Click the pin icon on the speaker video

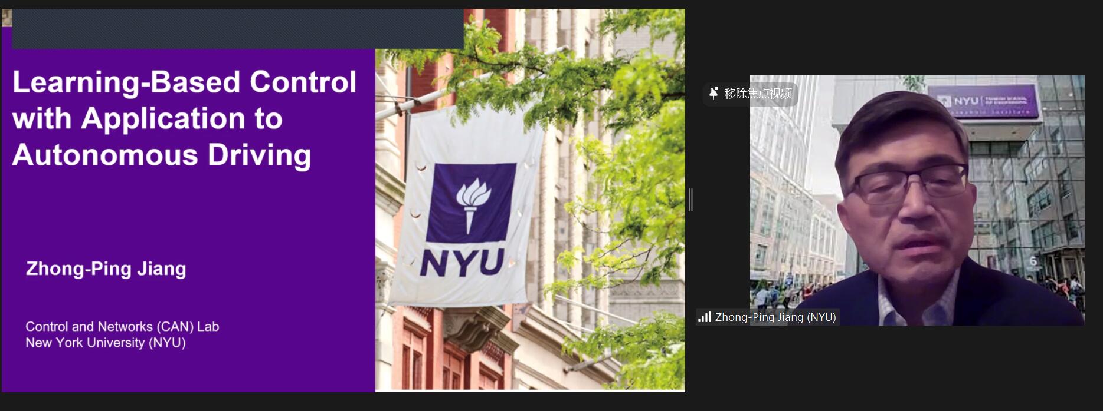click(x=713, y=93)
